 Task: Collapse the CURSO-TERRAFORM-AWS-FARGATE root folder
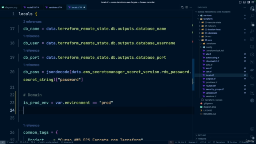pos(214,12)
